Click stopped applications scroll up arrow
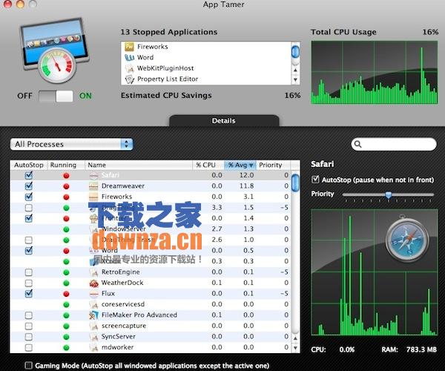Screen dimensions: 445x371 click(295, 70)
